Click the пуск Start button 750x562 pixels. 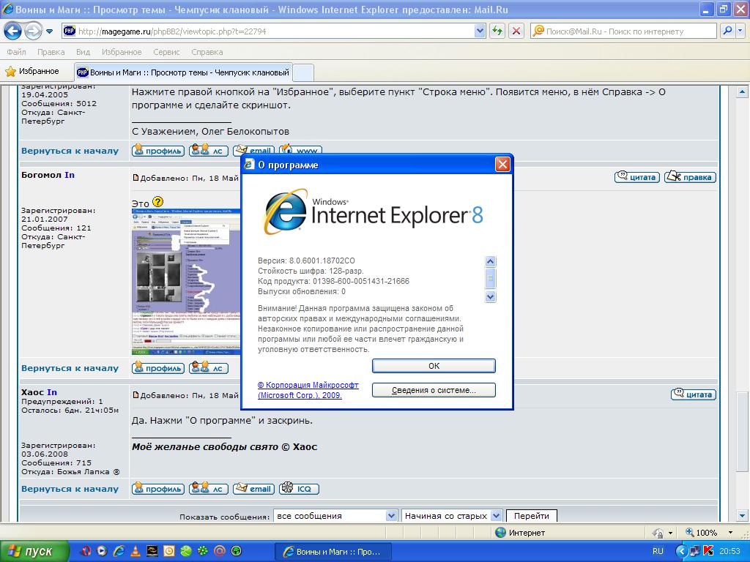point(34,551)
